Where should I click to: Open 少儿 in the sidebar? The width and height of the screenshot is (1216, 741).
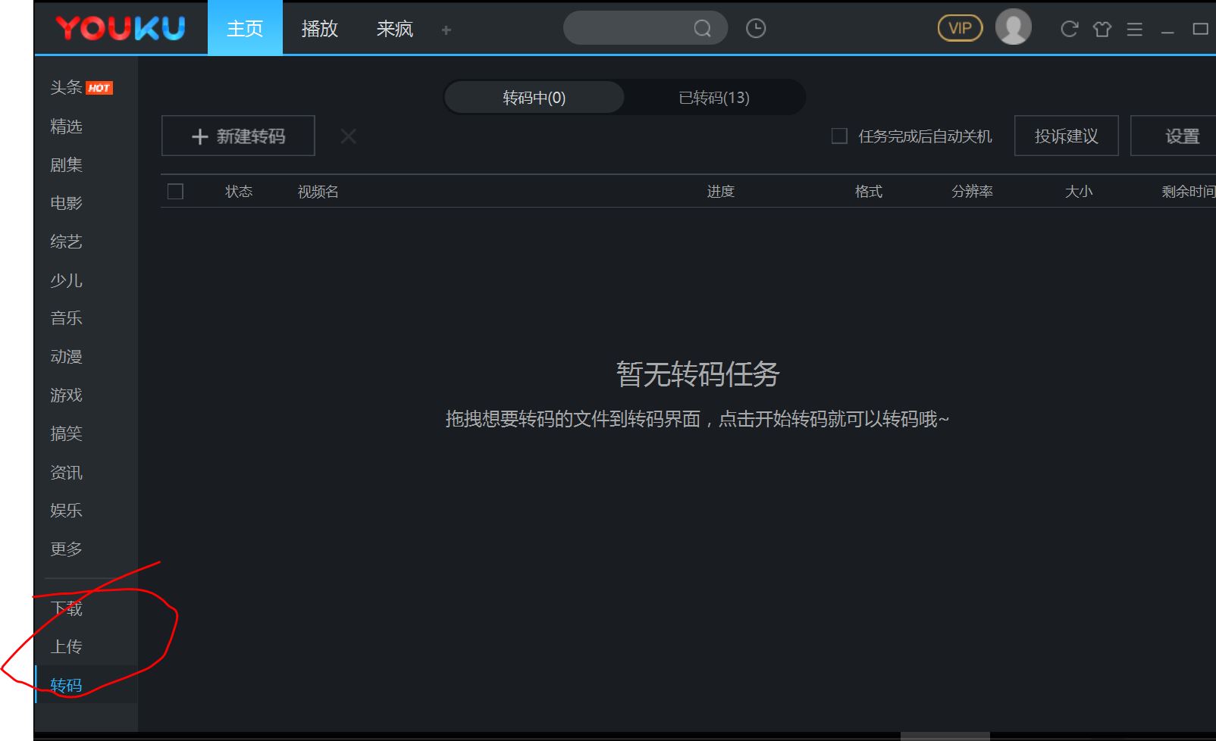[66, 280]
